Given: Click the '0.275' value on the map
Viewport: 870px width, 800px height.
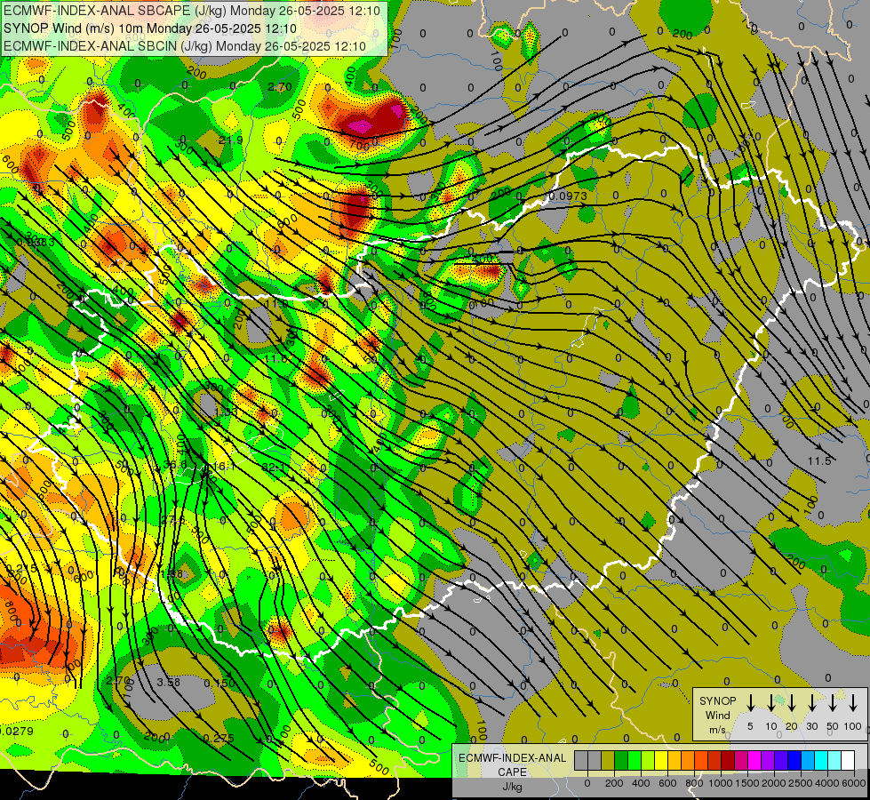Looking at the screenshot, I should coord(219,738).
